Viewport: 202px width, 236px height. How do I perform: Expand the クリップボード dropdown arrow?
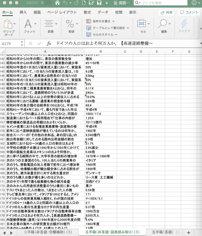pos(15,24)
